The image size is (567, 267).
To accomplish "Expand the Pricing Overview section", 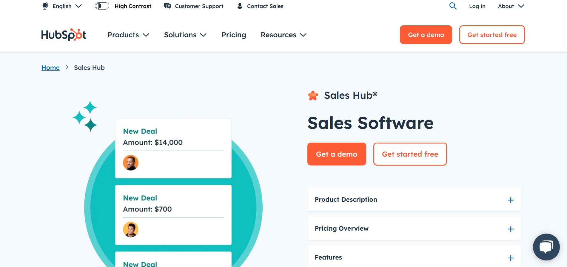I will pos(414,229).
